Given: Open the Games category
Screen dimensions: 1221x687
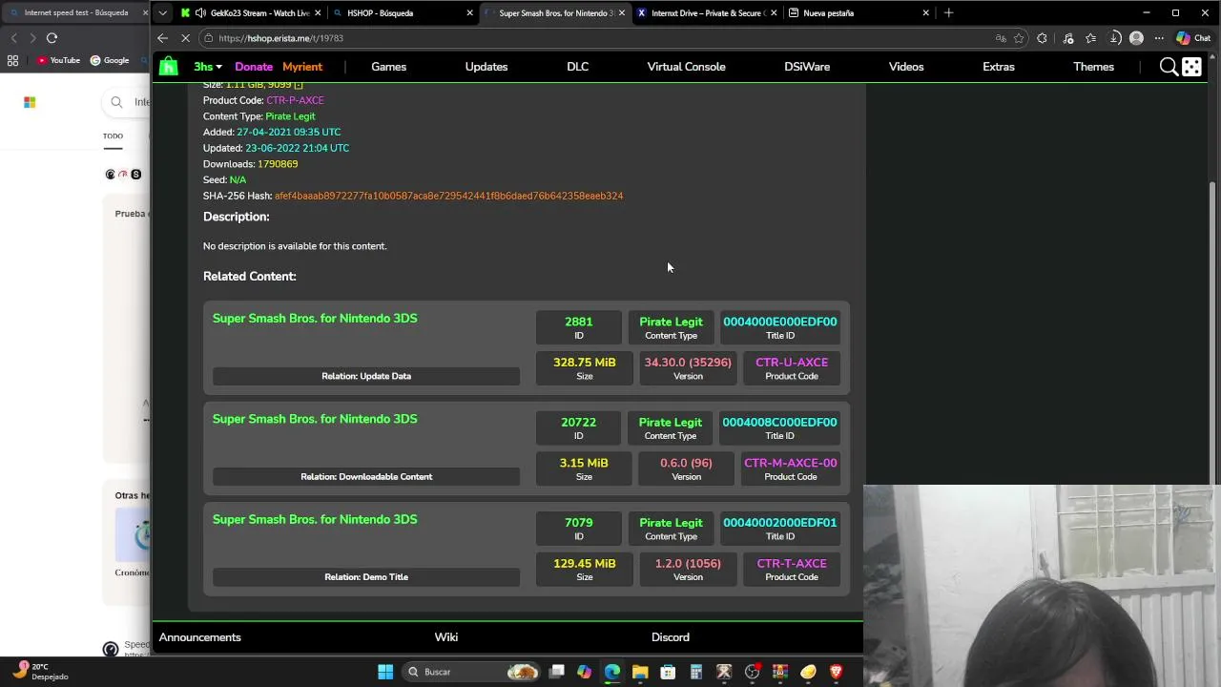Looking at the screenshot, I should [388, 67].
